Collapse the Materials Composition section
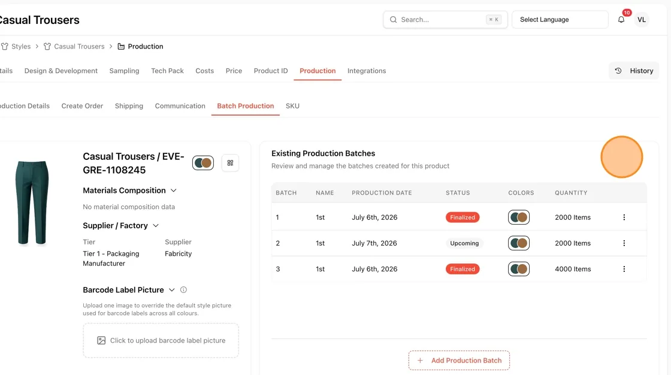671x375 pixels. tap(173, 190)
